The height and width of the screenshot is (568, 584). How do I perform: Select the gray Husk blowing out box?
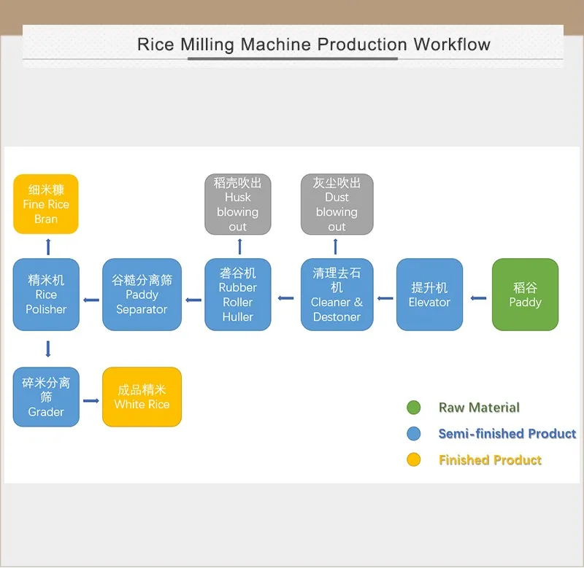pyautogui.click(x=237, y=204)
